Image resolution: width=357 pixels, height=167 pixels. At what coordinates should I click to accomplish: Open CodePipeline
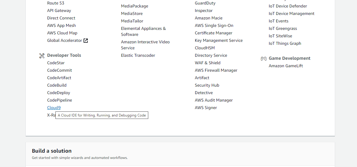click(x=59, y=100)
